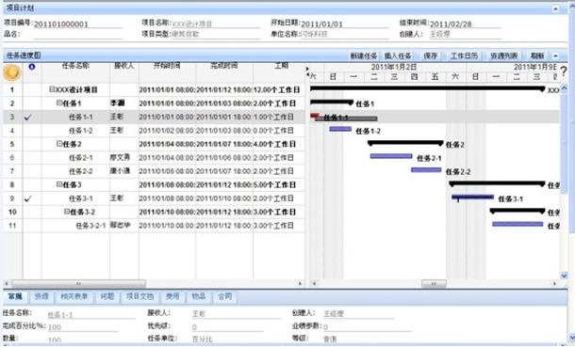
Task: Click the blue info icon column header
Action: [x=32, y=67]
